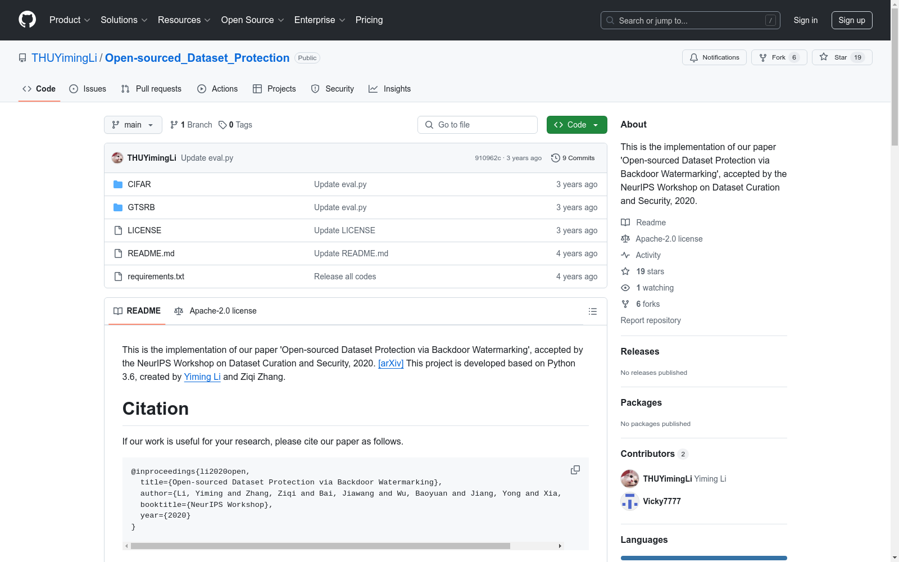
Task: Click the eye icon beside 1 watching
Action: [625, 288]
